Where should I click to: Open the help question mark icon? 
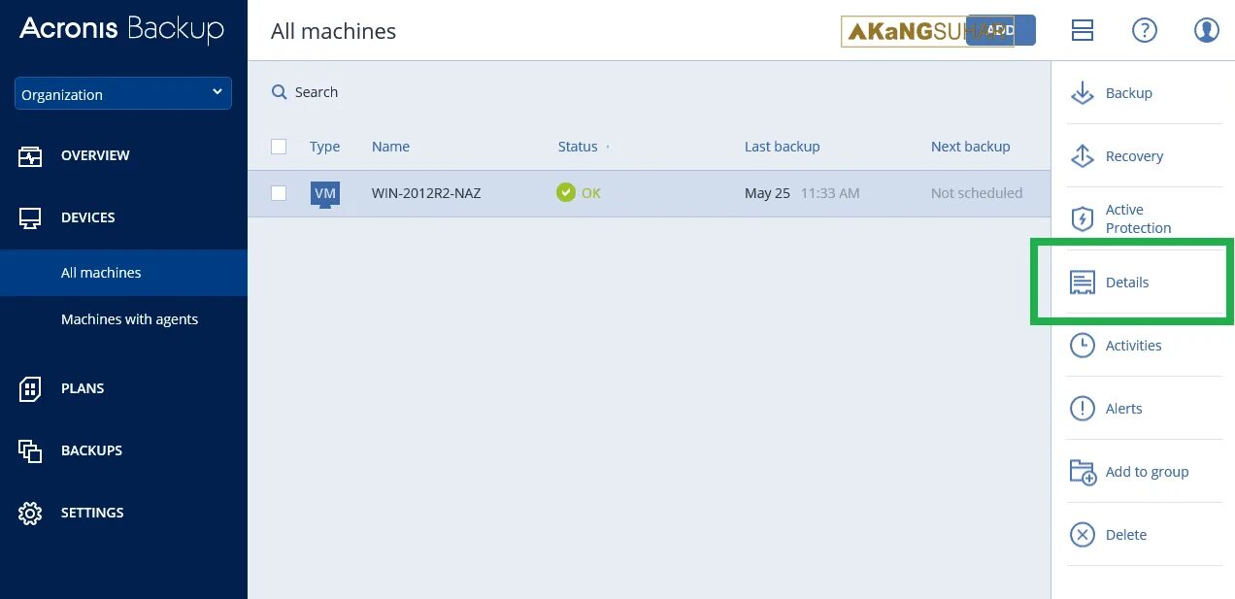pos(1145,30)
